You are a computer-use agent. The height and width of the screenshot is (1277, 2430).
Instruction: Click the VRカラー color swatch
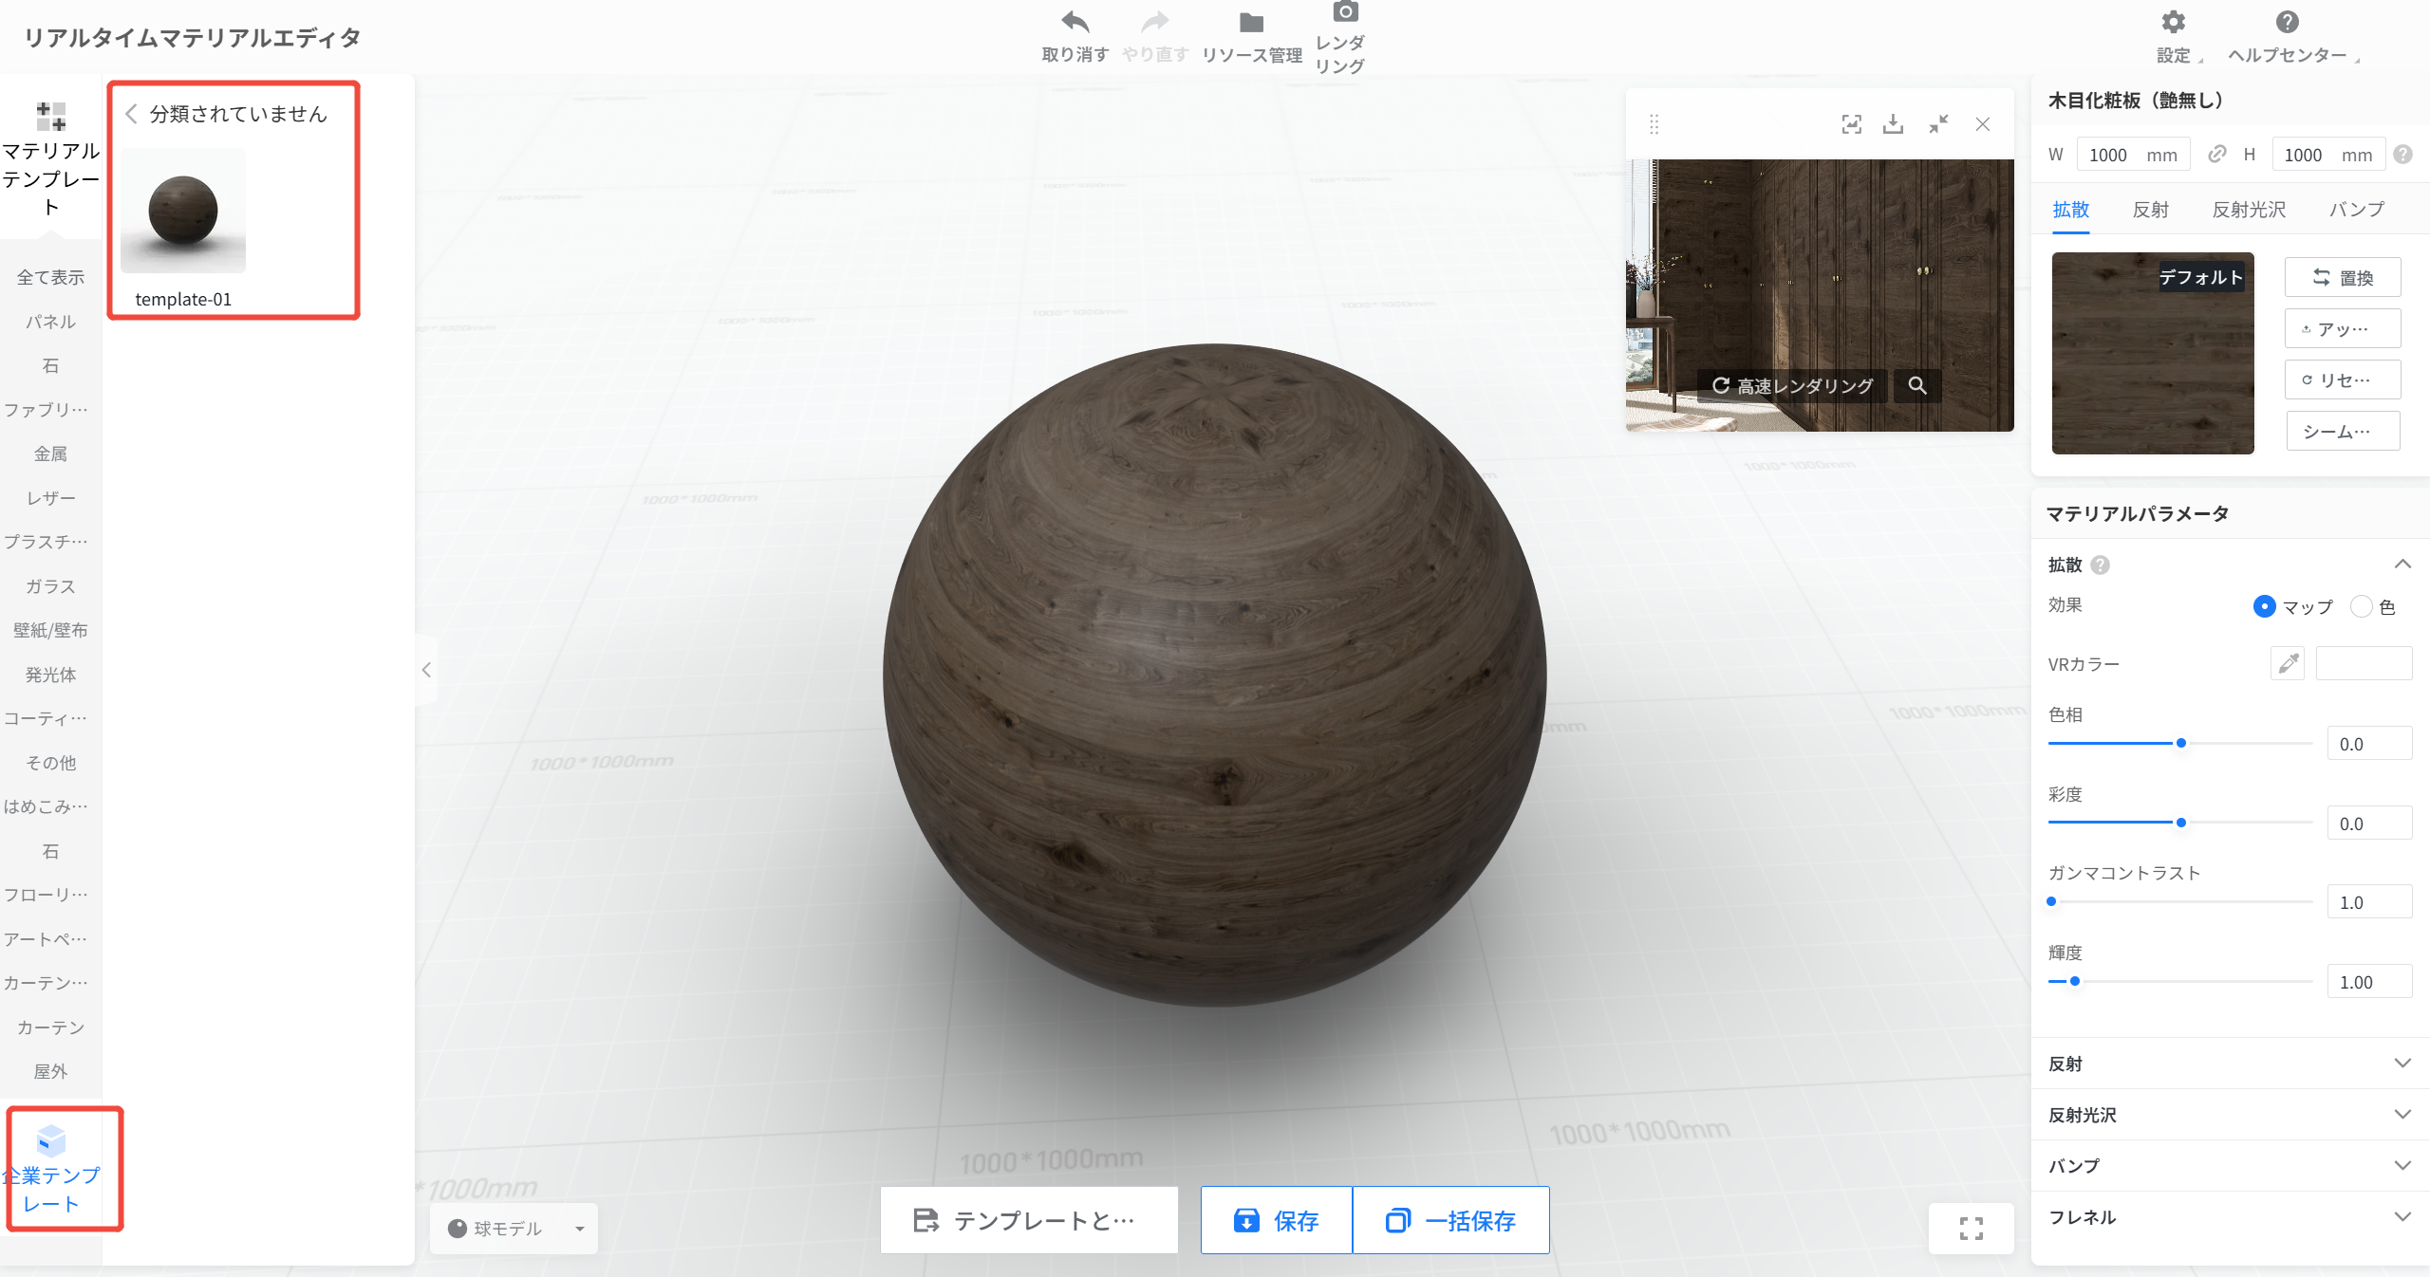2364,663
